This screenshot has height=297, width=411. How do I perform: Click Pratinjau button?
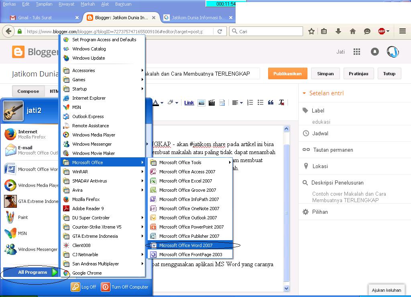pos(358,74)
